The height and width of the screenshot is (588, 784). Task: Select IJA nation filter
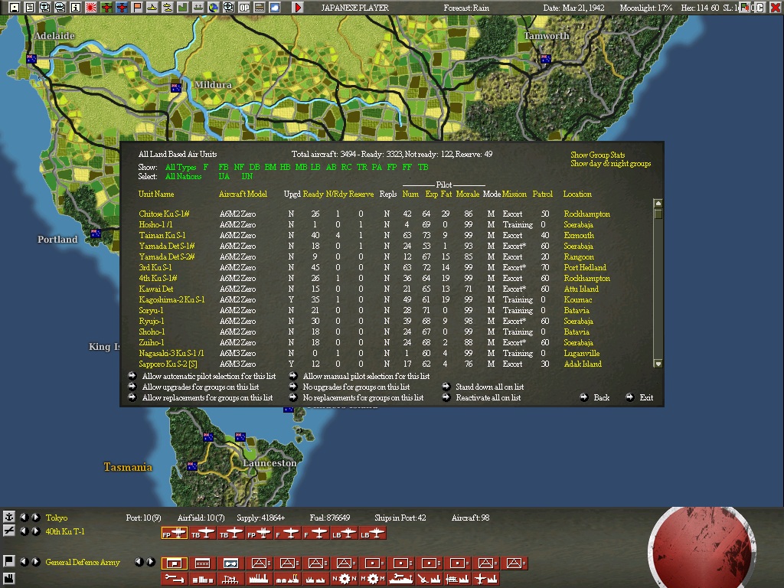tap(224, 176)
